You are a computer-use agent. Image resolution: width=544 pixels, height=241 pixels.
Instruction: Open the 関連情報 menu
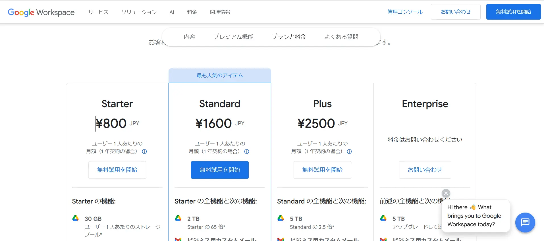tap(220, 12)
